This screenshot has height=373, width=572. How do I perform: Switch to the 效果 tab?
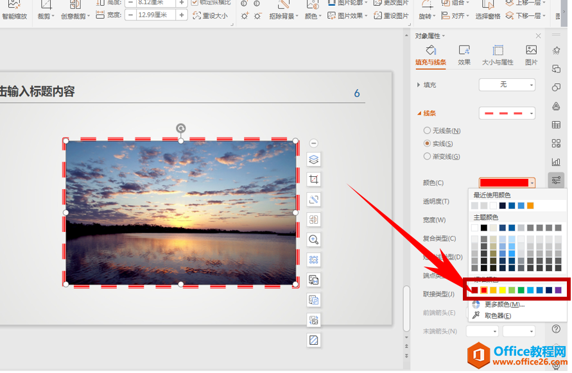click(464, 55)
